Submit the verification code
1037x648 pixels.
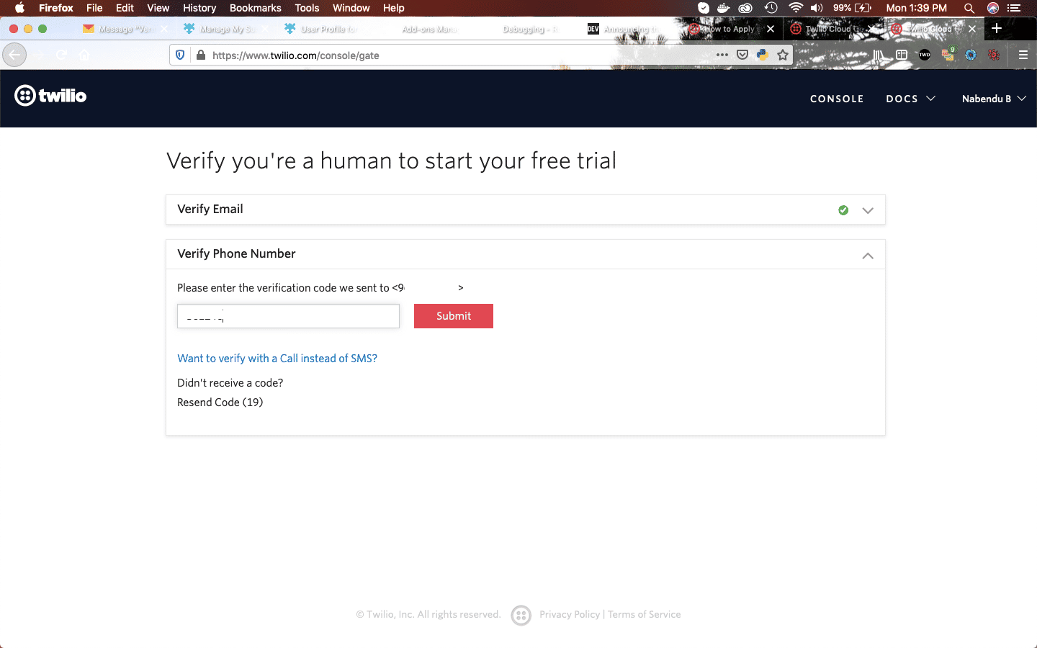[454, 316]
